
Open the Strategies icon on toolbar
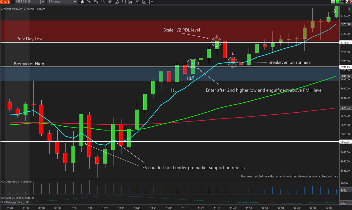click(137, 2)
